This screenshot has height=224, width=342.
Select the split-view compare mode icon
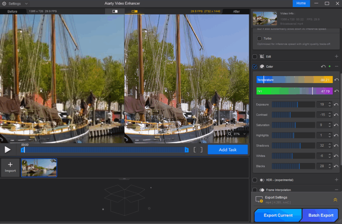point(115,12)
